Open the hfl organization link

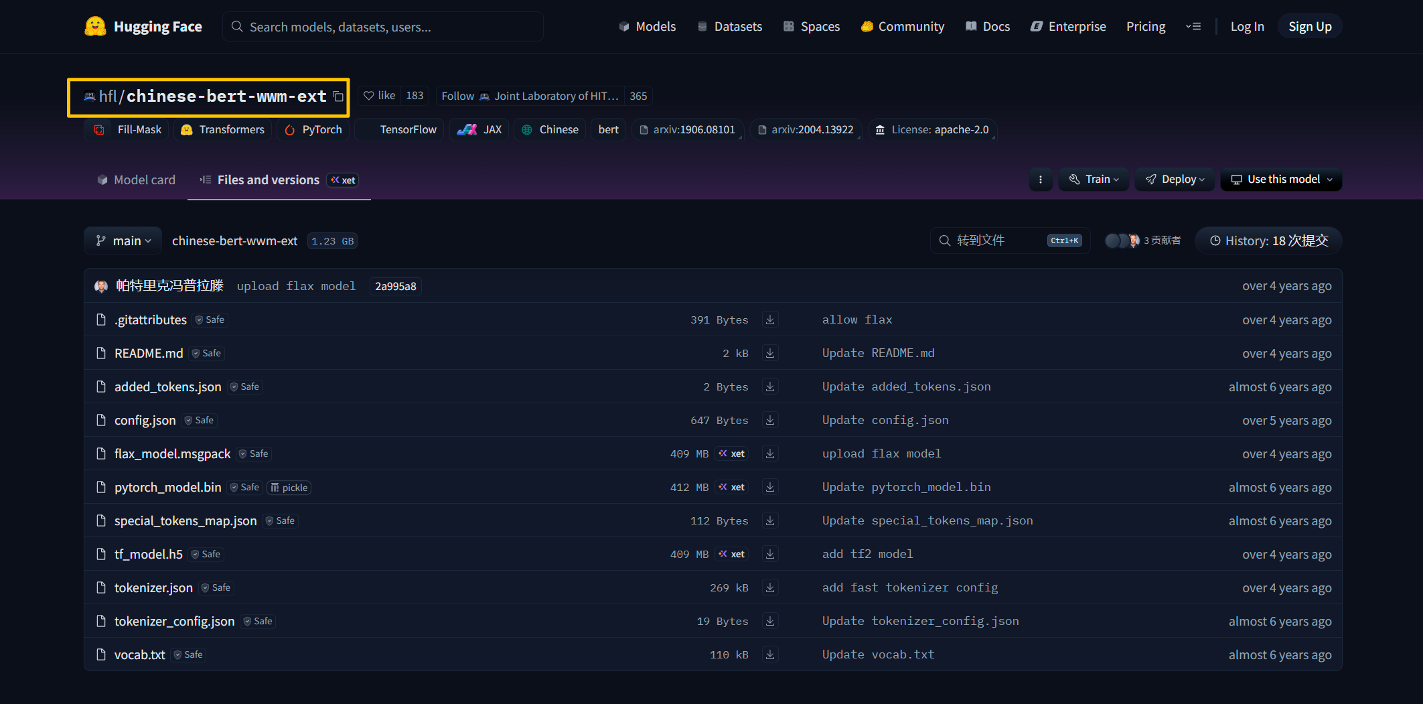[x=108, y=96]
